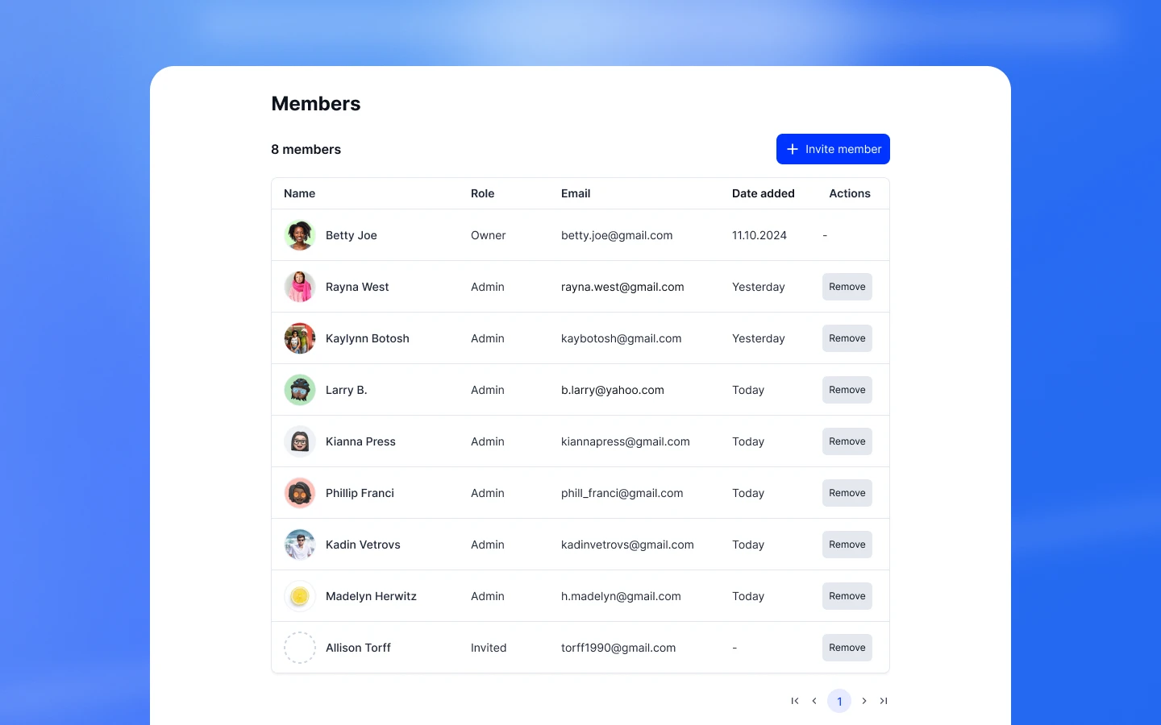Click the Name column header

[299, 193]
